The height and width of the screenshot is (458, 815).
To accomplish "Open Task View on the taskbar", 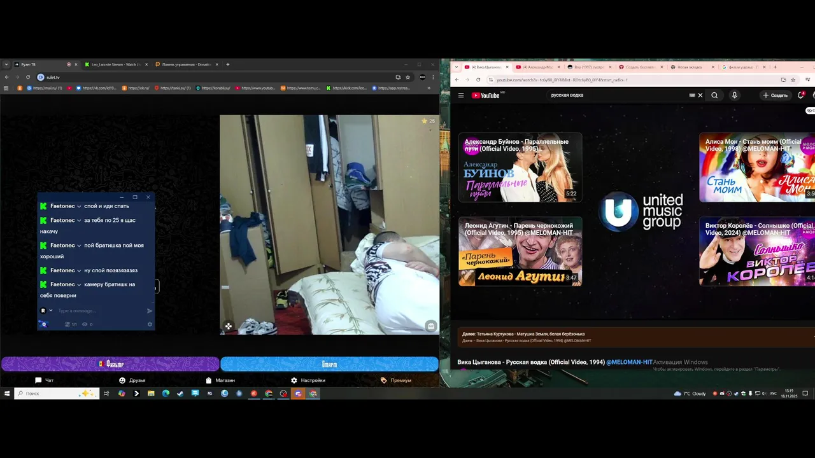I will click(x=106, y=394).
